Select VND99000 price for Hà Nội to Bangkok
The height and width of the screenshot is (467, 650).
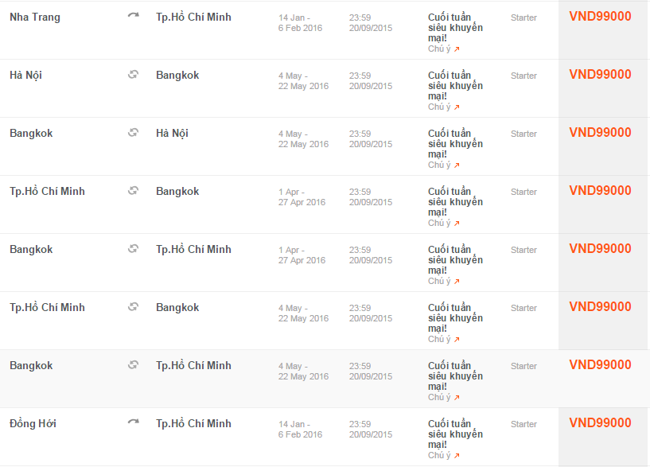click(x=600, y=75)
